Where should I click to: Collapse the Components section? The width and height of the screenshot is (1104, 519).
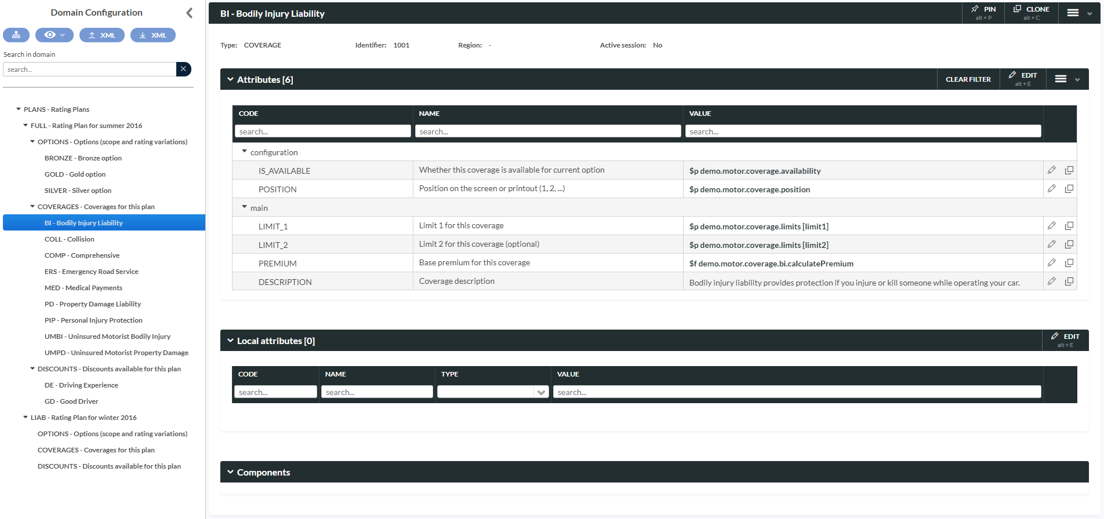(230, 472)
